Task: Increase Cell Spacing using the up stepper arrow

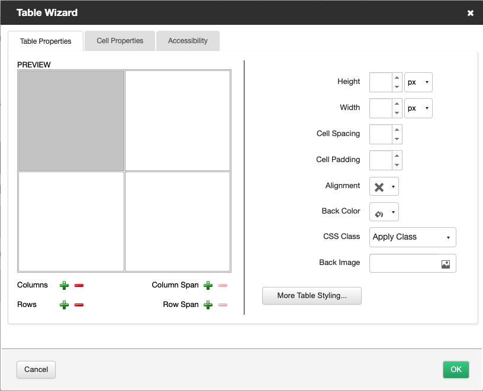Action: pos(398,131)
